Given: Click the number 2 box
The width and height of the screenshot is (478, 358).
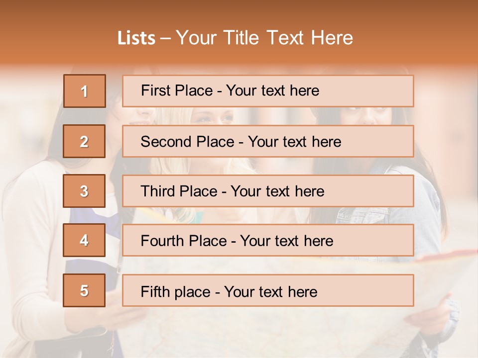Looking at the screenshot, I should [x=84, y=141].
